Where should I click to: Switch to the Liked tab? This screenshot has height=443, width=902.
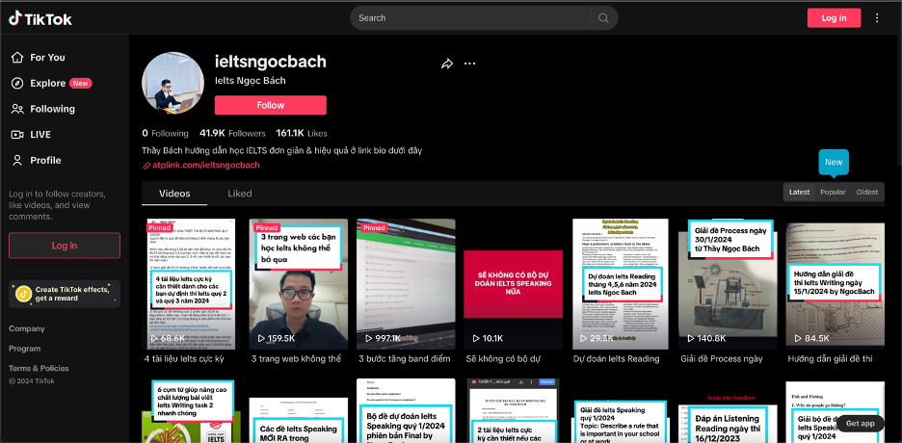239,194
